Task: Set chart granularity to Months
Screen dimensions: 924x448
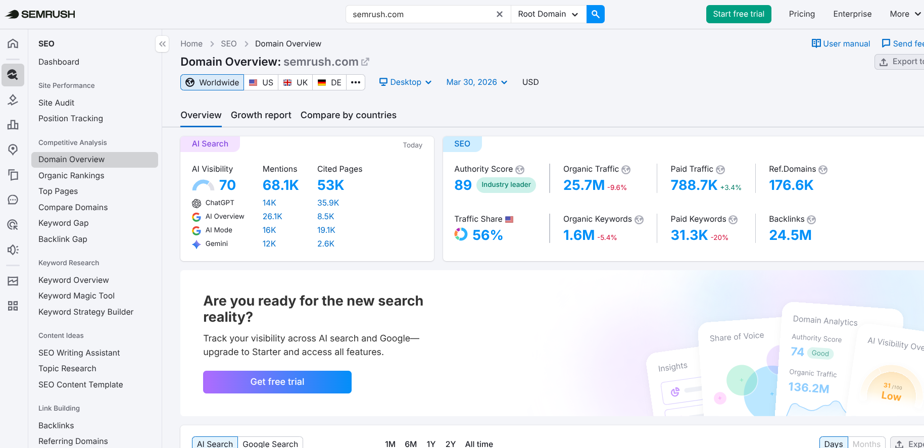Action: click(866, 443)
